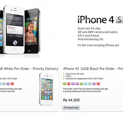123x117 pixels.
Task: Click the green checkmark beside Dual Core A5 chip
Action: click(x=64, y=74)
